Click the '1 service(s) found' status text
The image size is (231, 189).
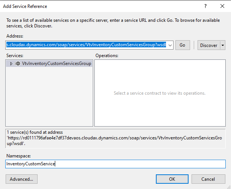(x=114, y=138)
